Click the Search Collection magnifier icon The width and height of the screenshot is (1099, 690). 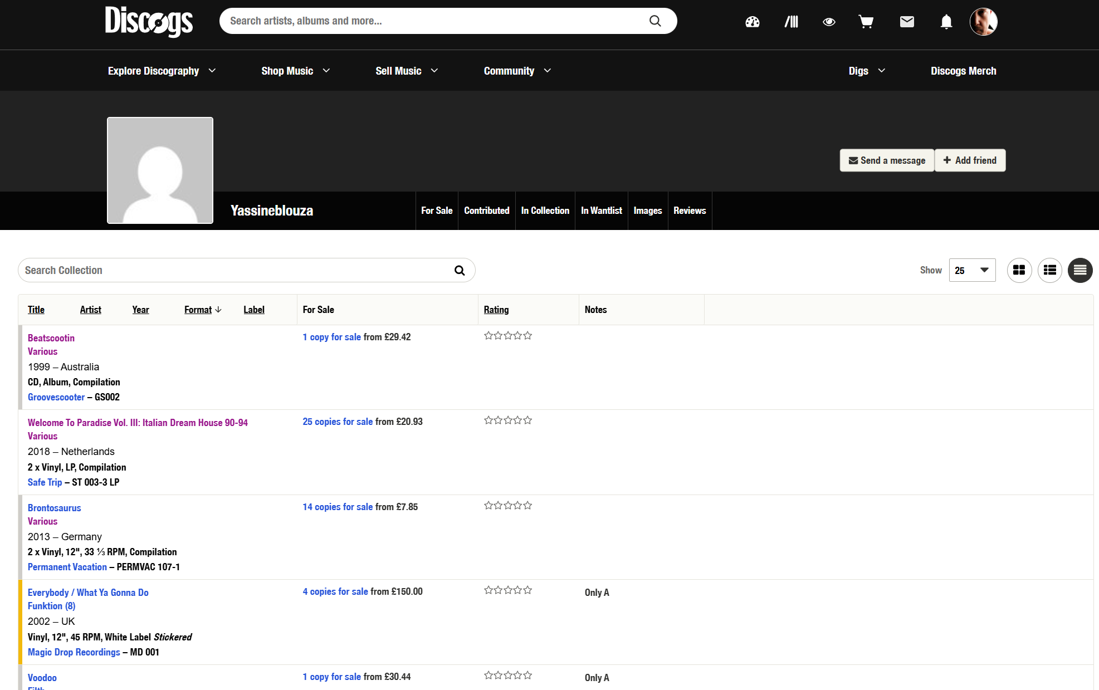pos(460,270)
